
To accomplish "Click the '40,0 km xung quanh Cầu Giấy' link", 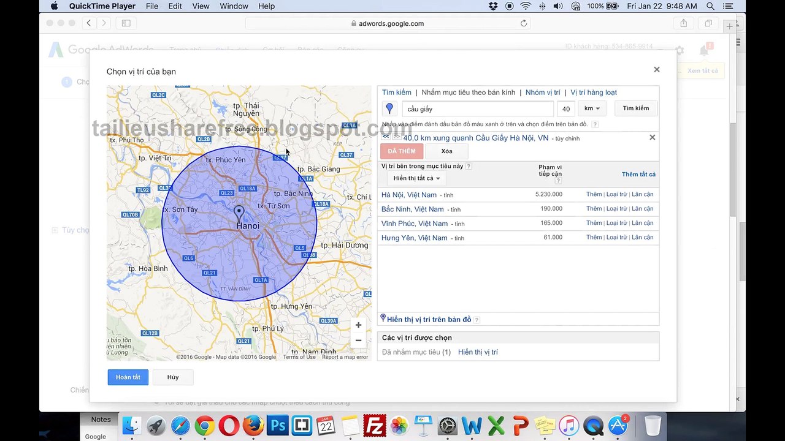I will 476,138.
